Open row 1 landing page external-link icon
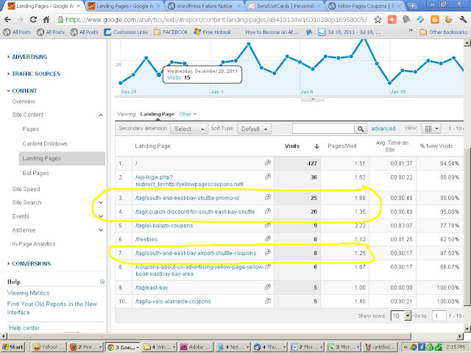471x353 pixels. pos(268,163)
